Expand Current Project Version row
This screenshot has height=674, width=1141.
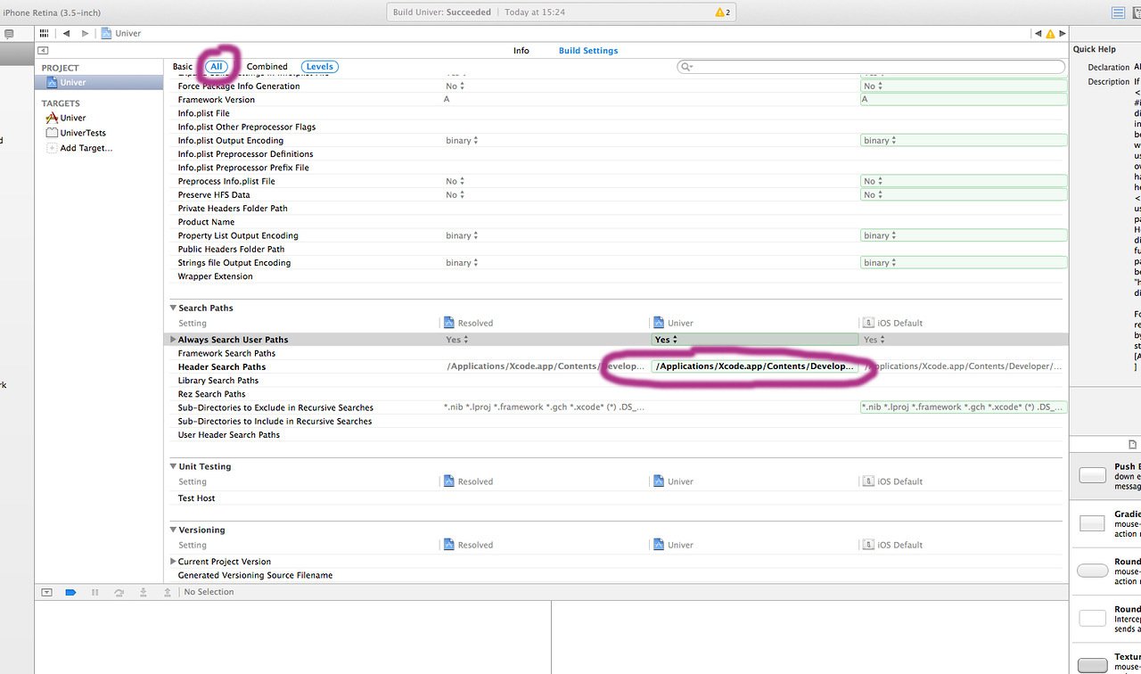(x=173, y=562)
